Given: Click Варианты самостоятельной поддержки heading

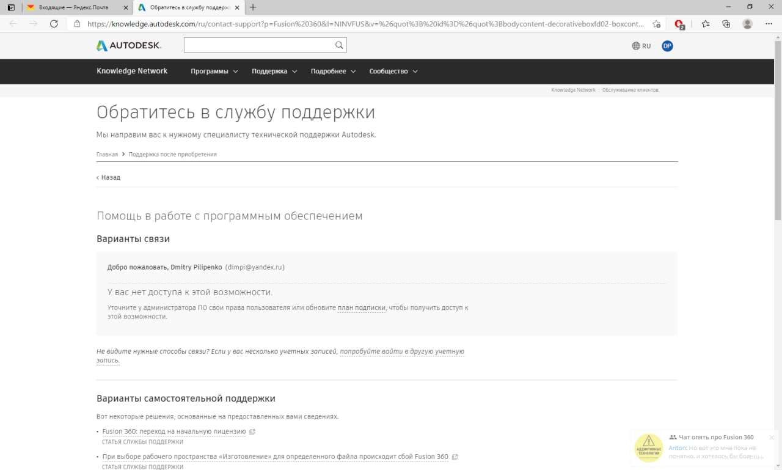Looking at the screenshot, I should [x=186, y=398].
